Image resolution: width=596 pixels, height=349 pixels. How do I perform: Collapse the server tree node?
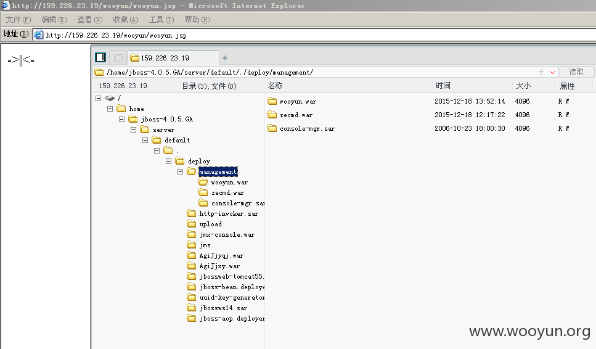coord(133,129)
